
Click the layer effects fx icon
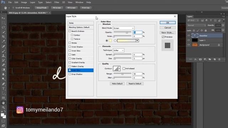tap(196, 59)
